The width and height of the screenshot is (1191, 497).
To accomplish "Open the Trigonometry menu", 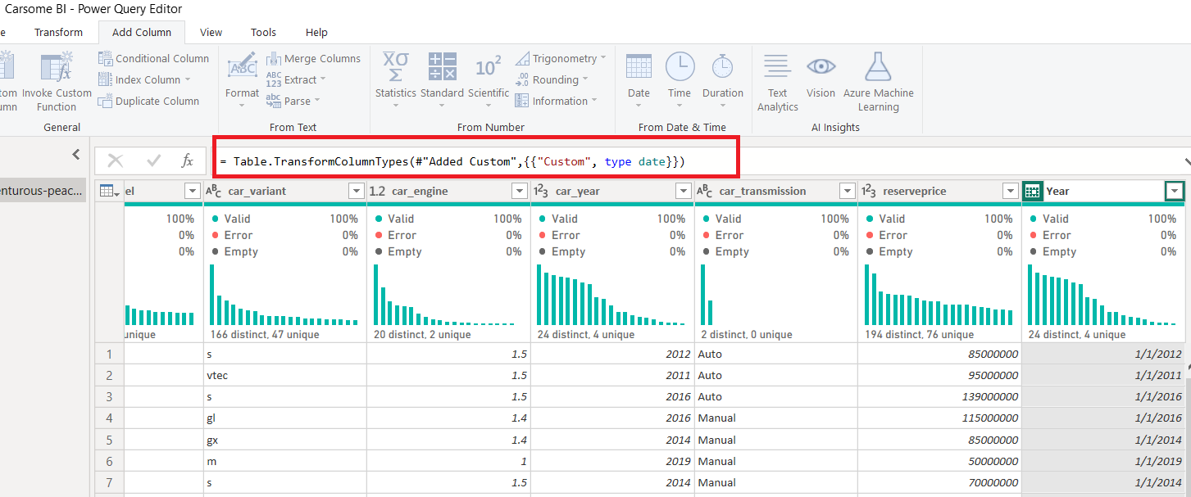I will click(561, 58).
